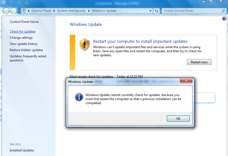Open Updates: frequently asked questions
The image size is (228, 156).
click(28, 58)
